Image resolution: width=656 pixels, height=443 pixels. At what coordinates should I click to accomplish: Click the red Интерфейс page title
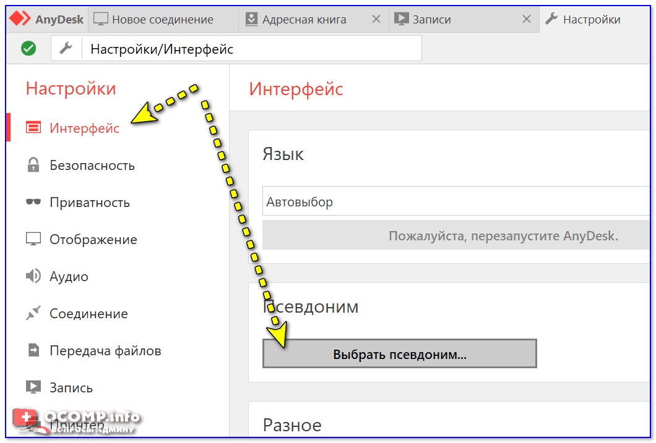coord(296,89)
